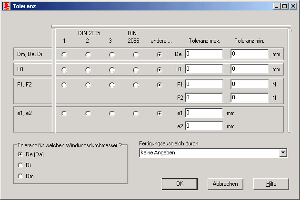Select DIN 2095 grade 2 for L0
This screenshot has width=300, height=200.
88,69
